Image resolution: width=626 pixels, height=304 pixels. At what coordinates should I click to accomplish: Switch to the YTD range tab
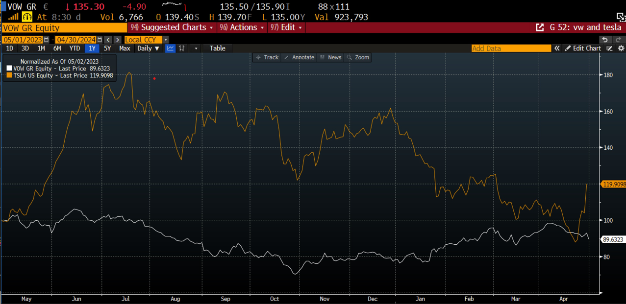(x=75, y=48)
